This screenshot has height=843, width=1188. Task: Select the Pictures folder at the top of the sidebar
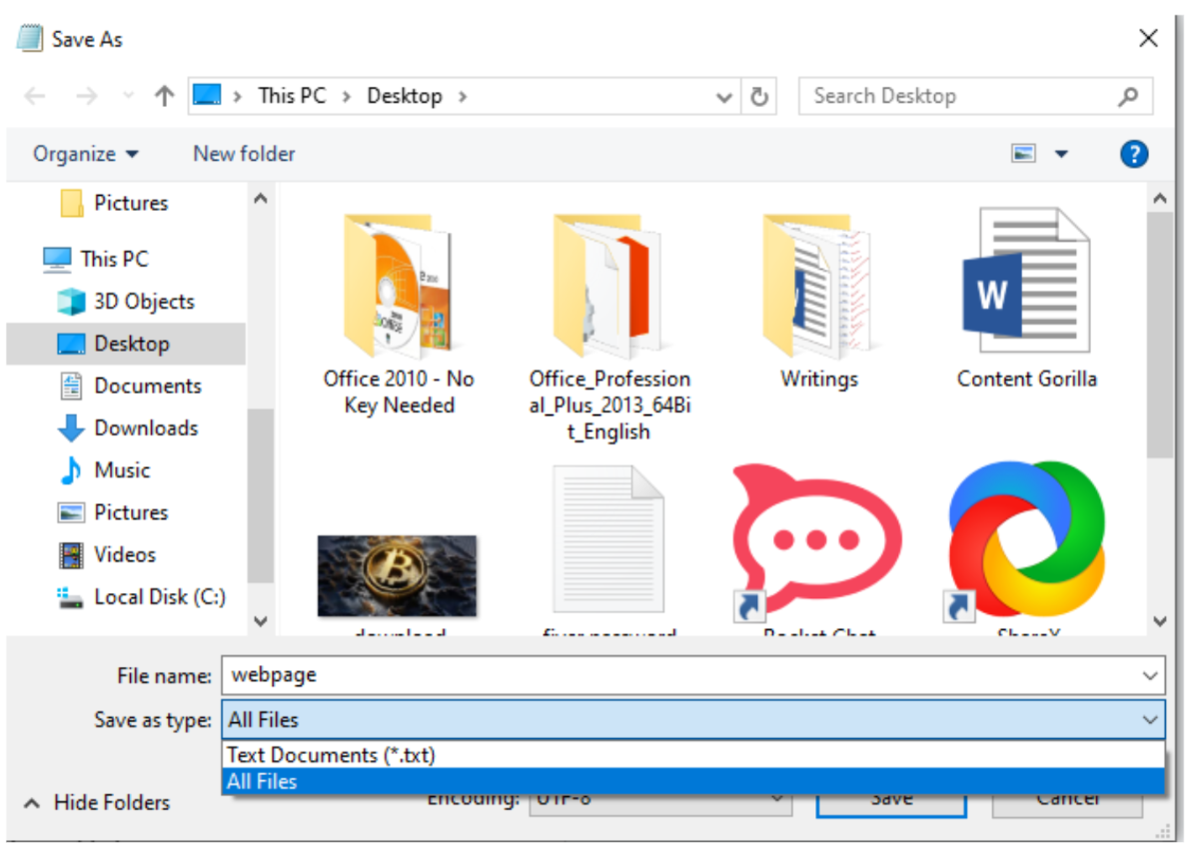(x=114, y=203)
